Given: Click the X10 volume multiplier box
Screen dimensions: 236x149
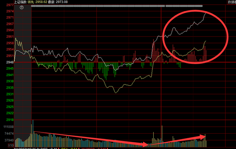Looking at the screenshot, I should coord(11,145).
